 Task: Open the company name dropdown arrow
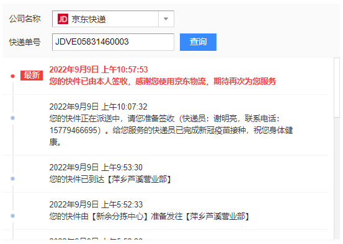click(x=166, y=19)
